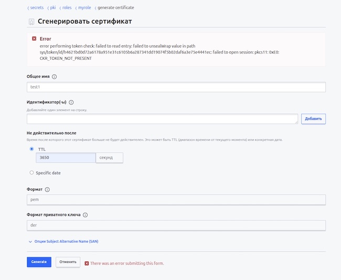Show info tooltip for Формат приватного ключа
Viewport: 341px width, 280px height.
pyautogui.click(x=85, y=215)
